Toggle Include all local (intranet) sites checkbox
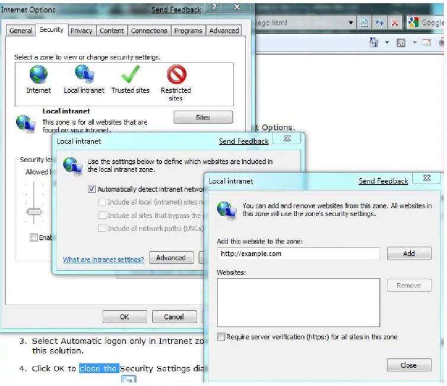 coord(102,202)
